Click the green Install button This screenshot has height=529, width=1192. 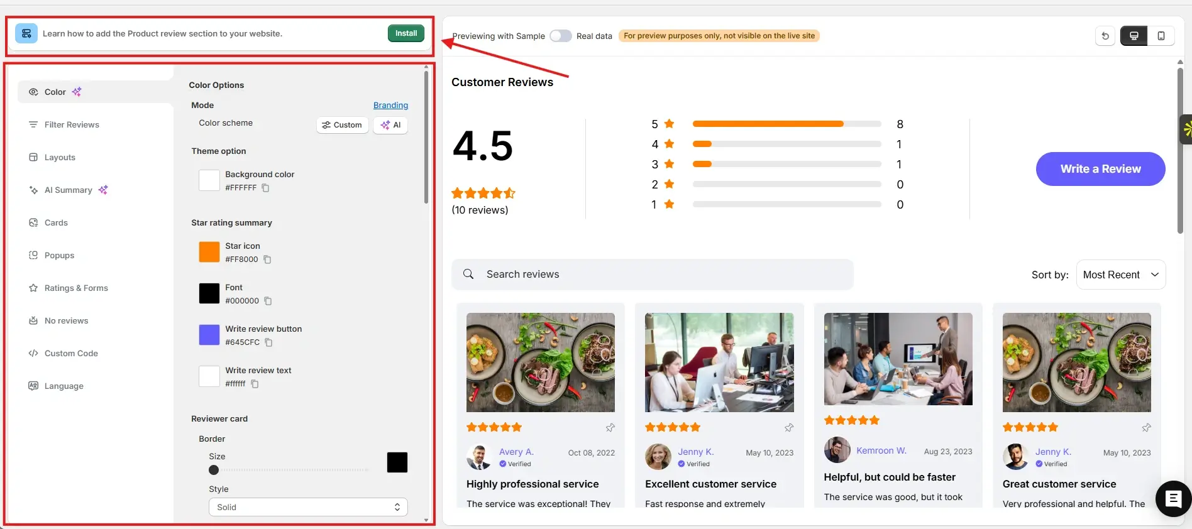click(406, 33)
